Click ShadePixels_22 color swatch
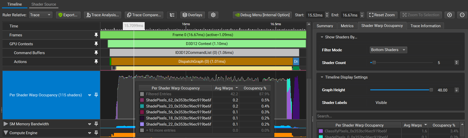This screenshot has height=138, width=468. [x=142, y=124]
